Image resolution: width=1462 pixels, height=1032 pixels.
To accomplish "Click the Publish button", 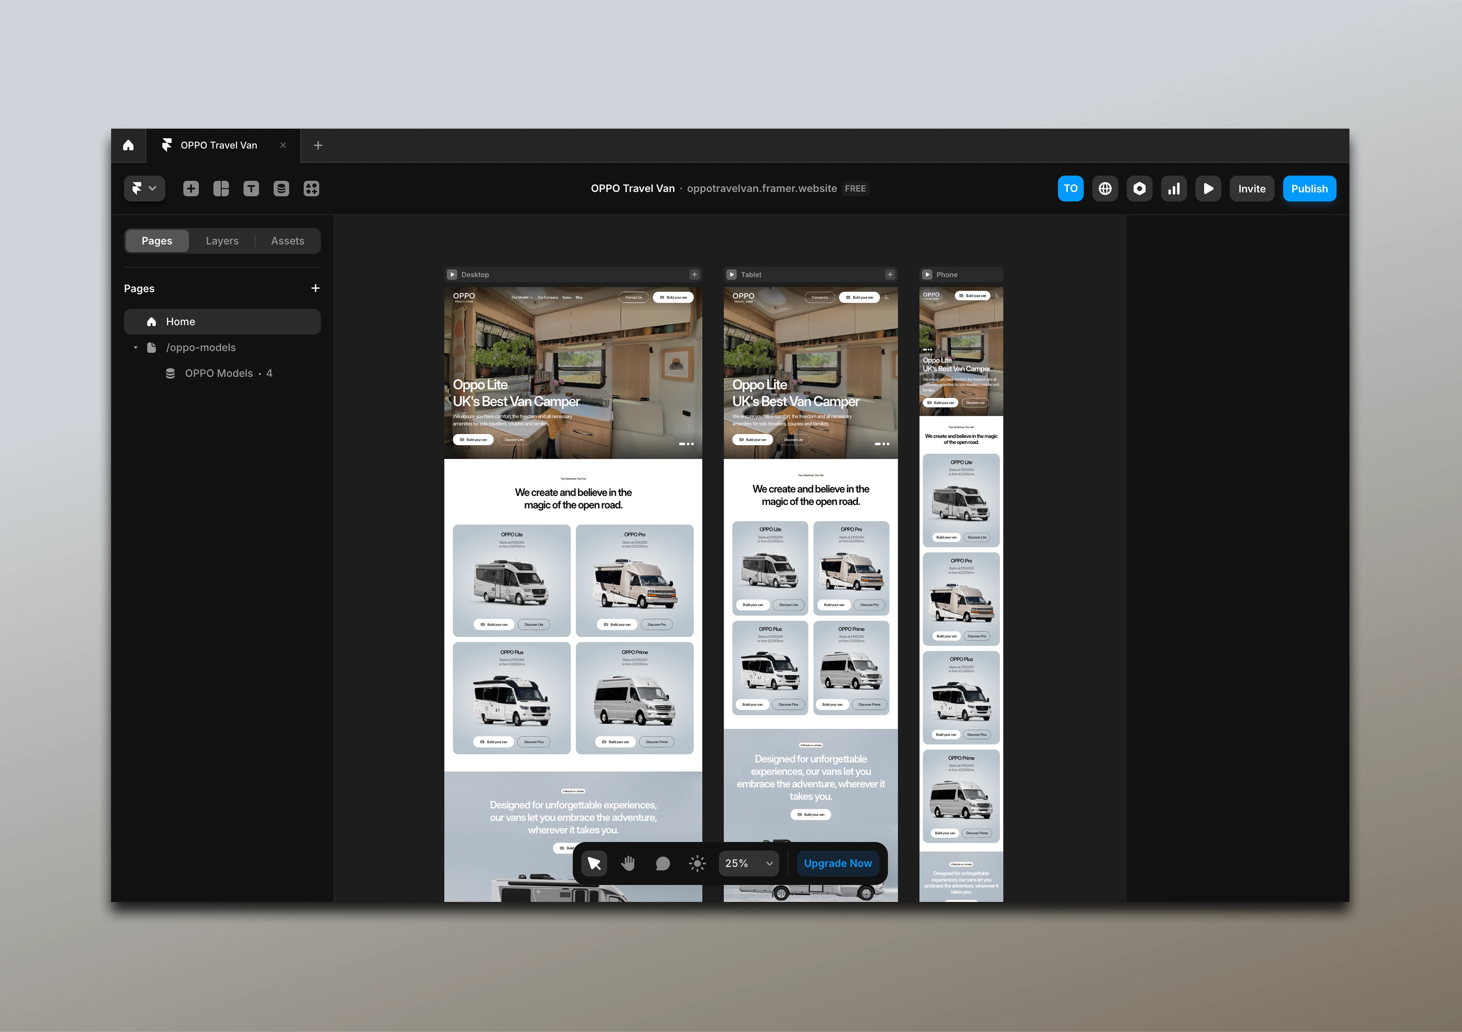I will pos(1309,189).
